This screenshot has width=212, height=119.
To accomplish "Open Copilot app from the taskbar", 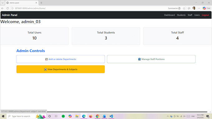I will [70, 116].
